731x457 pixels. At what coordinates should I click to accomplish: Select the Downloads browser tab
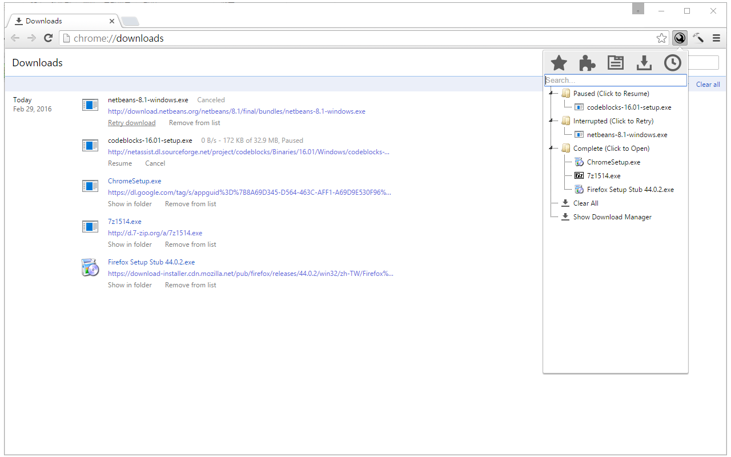pos(63,21)
